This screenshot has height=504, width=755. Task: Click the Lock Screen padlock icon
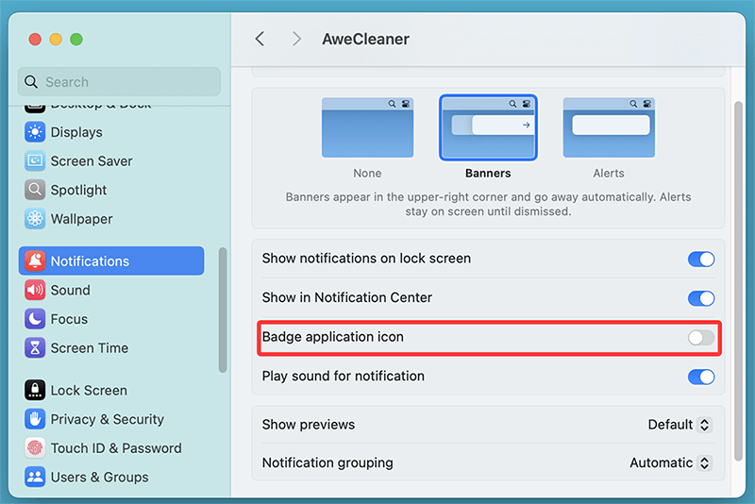tap(35, 390)
